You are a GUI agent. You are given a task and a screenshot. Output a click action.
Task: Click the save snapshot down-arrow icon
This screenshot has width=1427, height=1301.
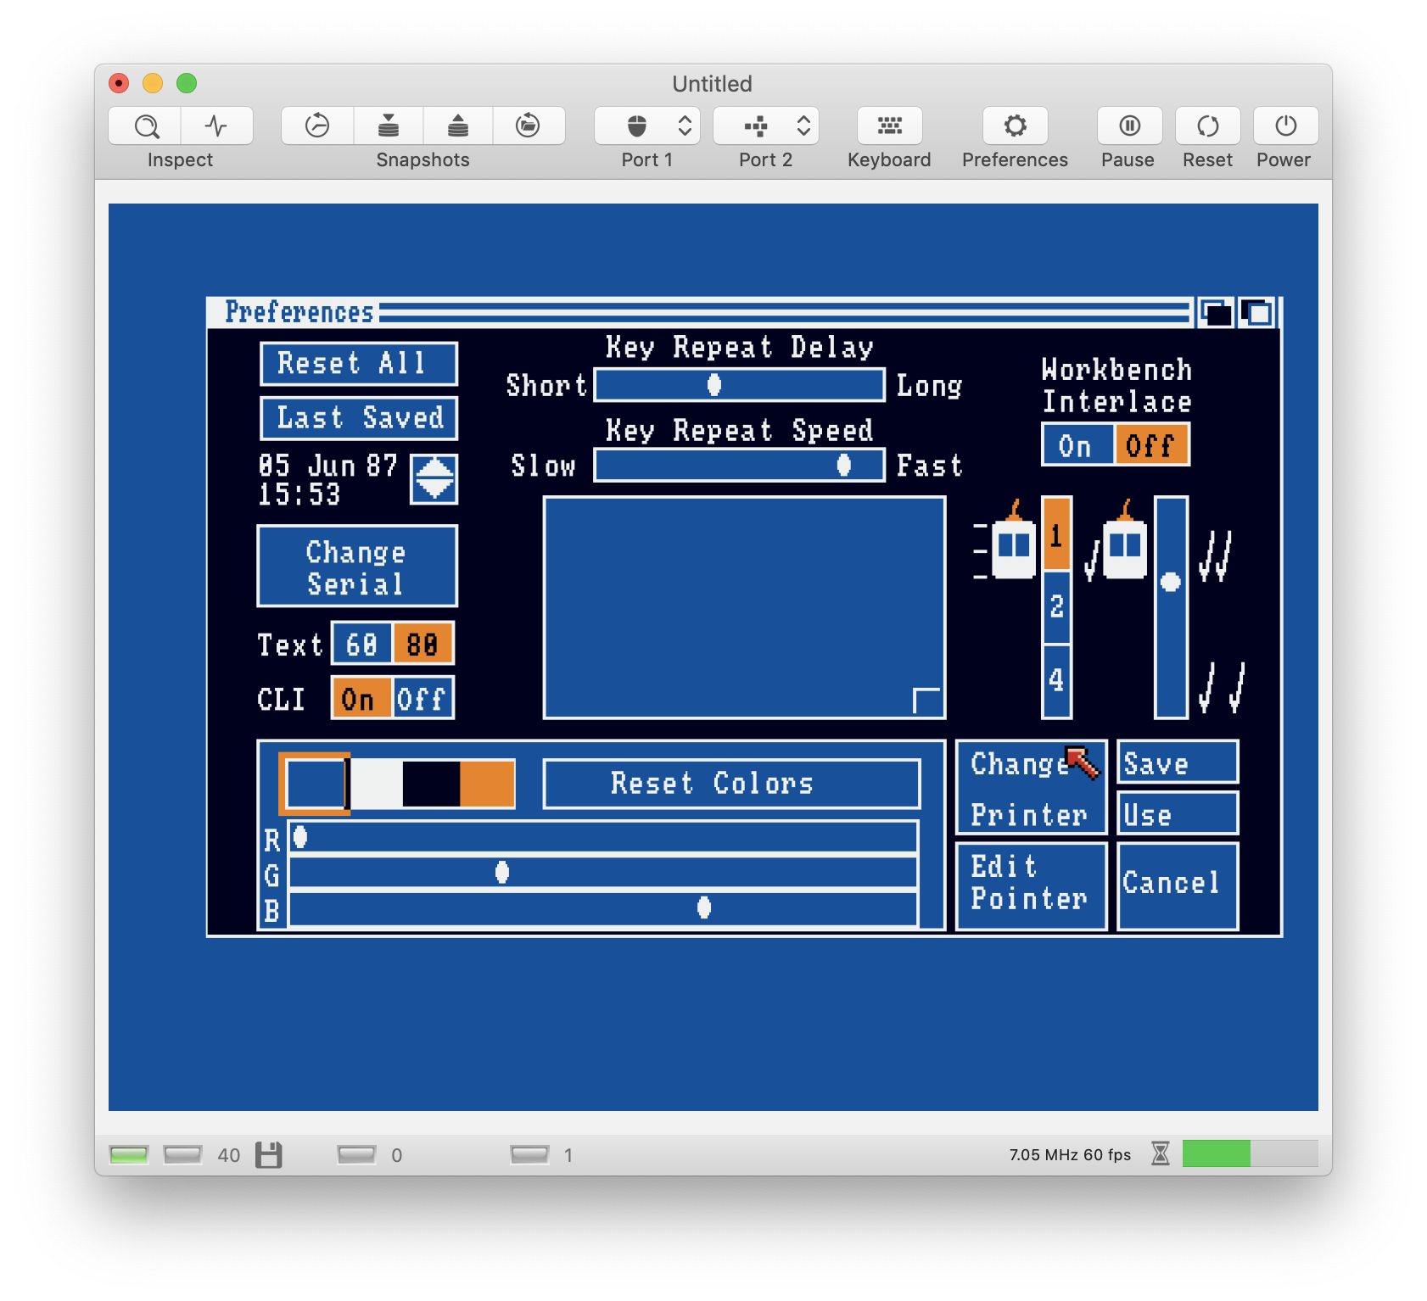(x=389, y=126)
